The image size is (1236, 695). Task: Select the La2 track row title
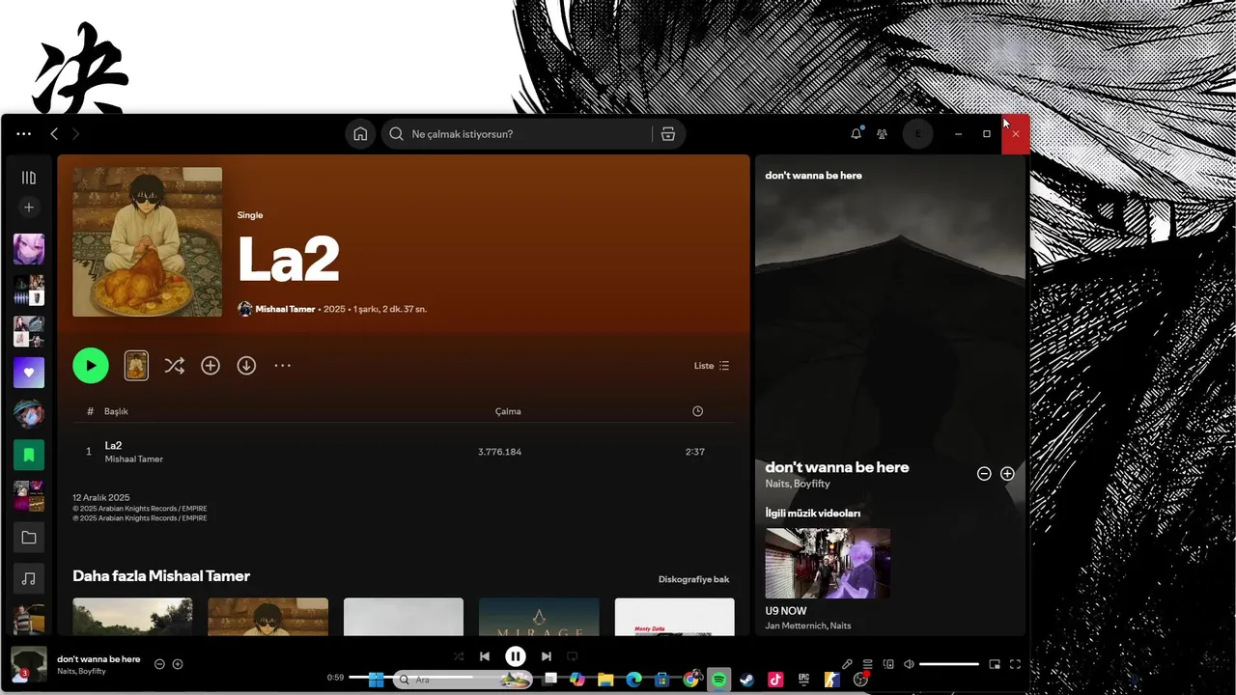point(113,446)
